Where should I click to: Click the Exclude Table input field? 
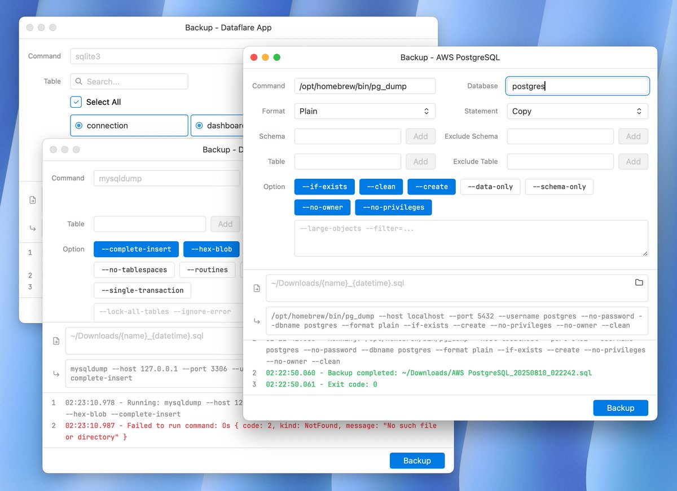[560, 162]
